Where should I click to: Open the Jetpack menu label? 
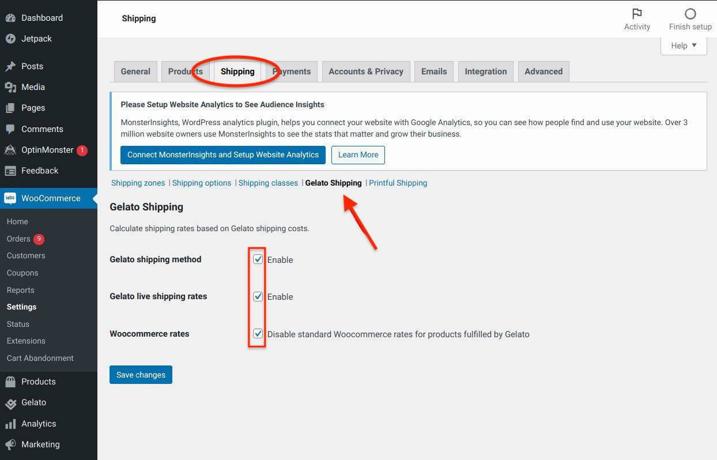pos(37,39)
